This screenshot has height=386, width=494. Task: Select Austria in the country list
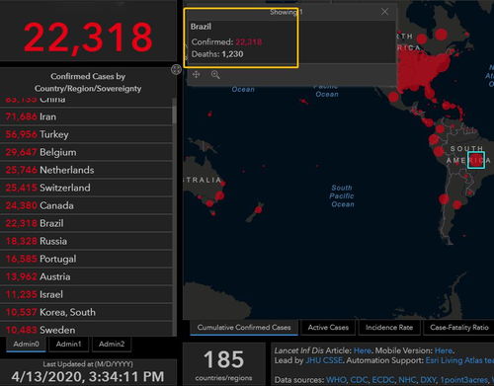(x=86, y=276)
